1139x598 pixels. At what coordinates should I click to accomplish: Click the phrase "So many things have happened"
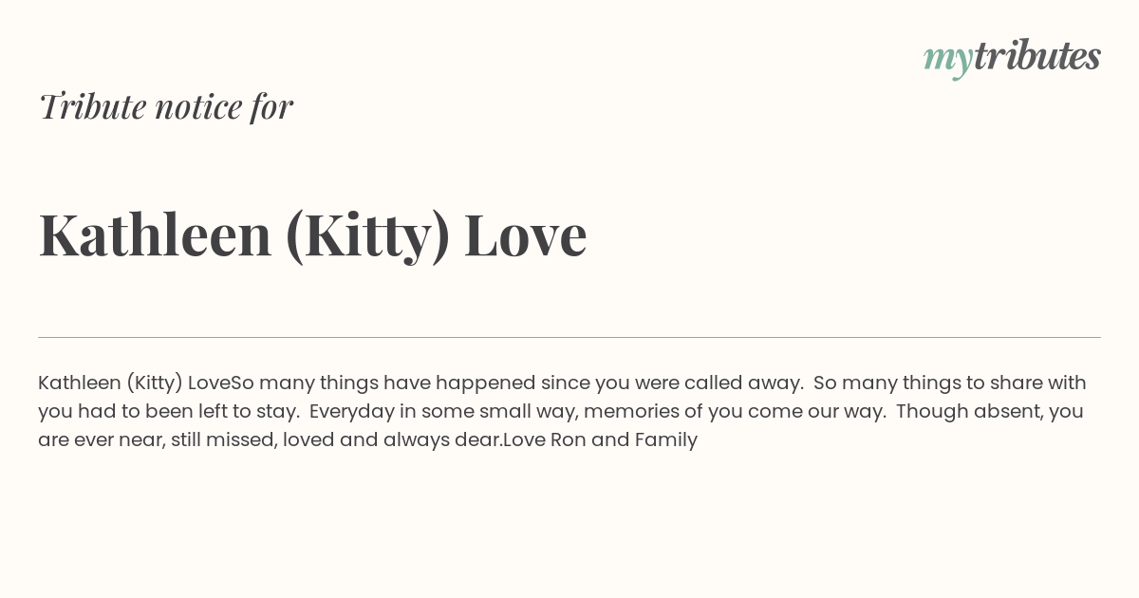point(383,383)
